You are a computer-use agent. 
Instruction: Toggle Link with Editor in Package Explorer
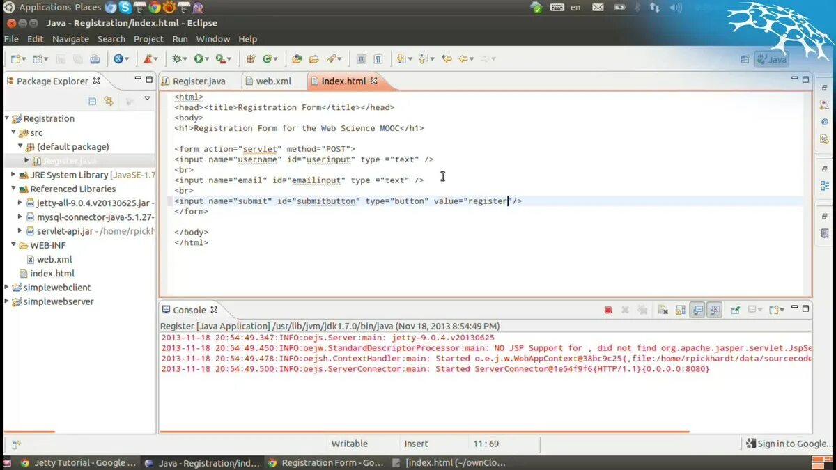click(109, 101)
